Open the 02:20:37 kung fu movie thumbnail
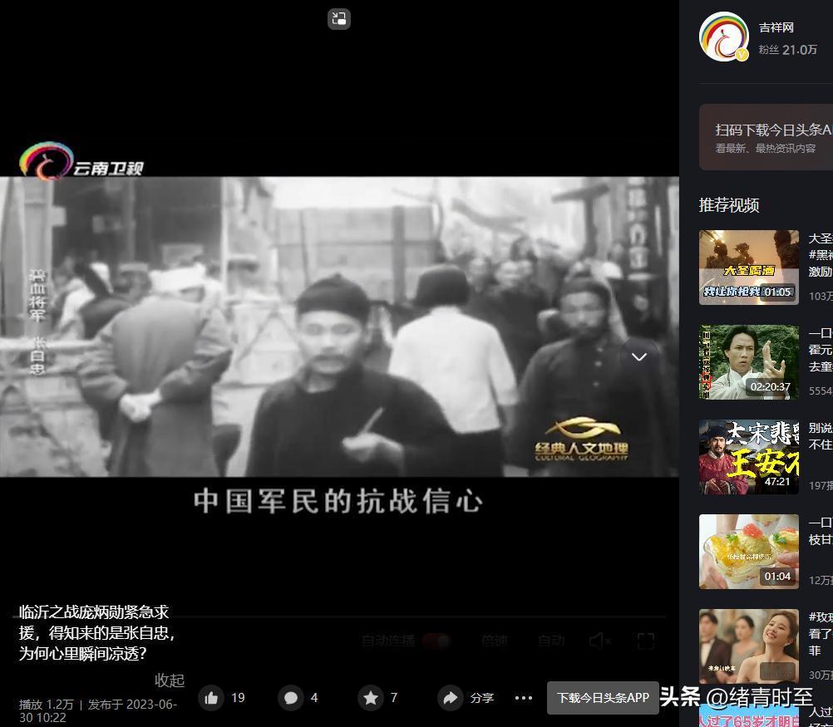Image resolution: width=833 pixels, height=727 pixels. [x=748, y=362]
